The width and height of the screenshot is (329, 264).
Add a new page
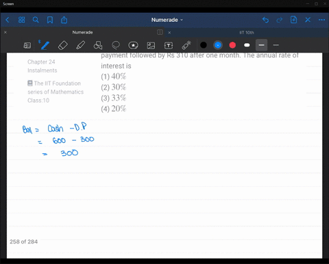(293, 20)
